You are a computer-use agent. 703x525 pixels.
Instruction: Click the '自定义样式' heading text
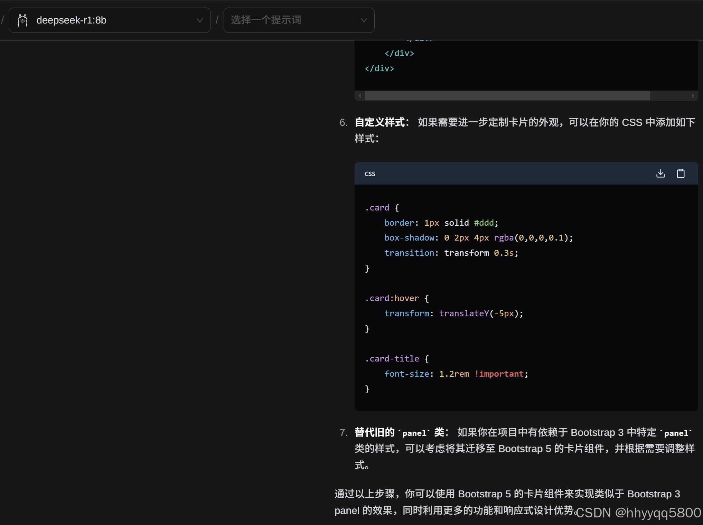click(x=380, y=122)
